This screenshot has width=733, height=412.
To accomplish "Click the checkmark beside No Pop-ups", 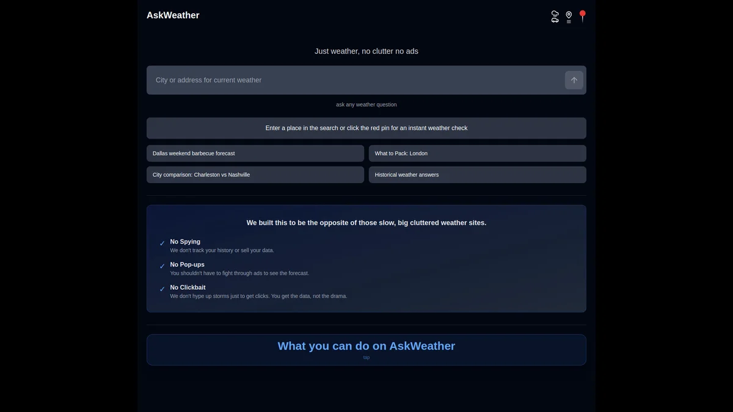I will (x=162, y=266).
